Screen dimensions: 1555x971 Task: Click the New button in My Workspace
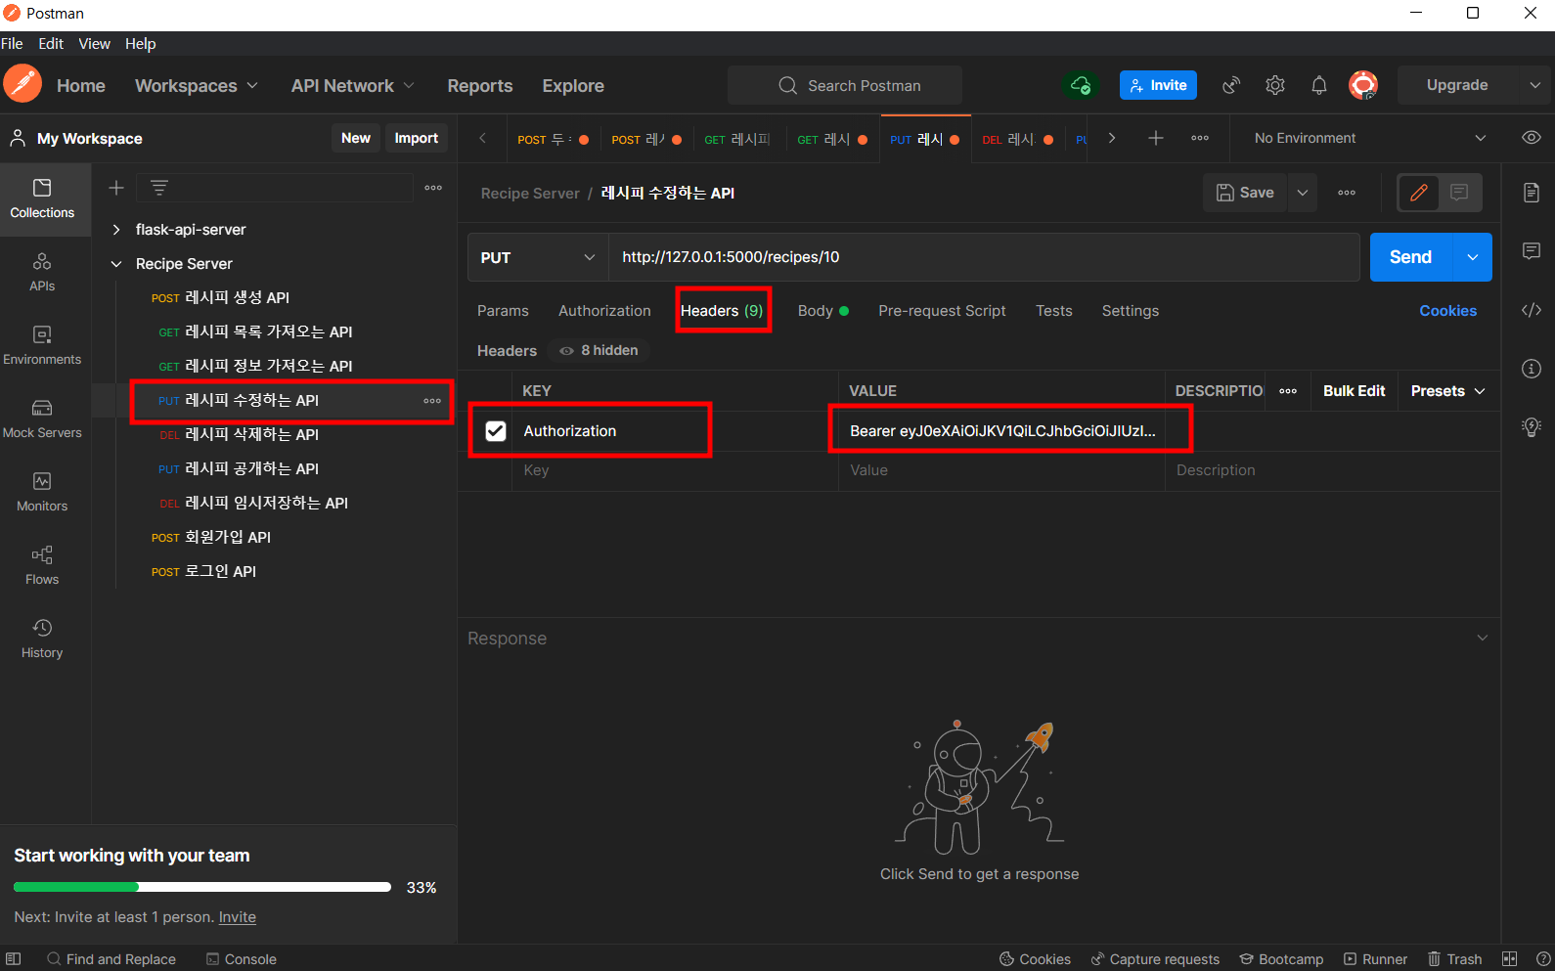pyautogui.click(x=356, y=138)
